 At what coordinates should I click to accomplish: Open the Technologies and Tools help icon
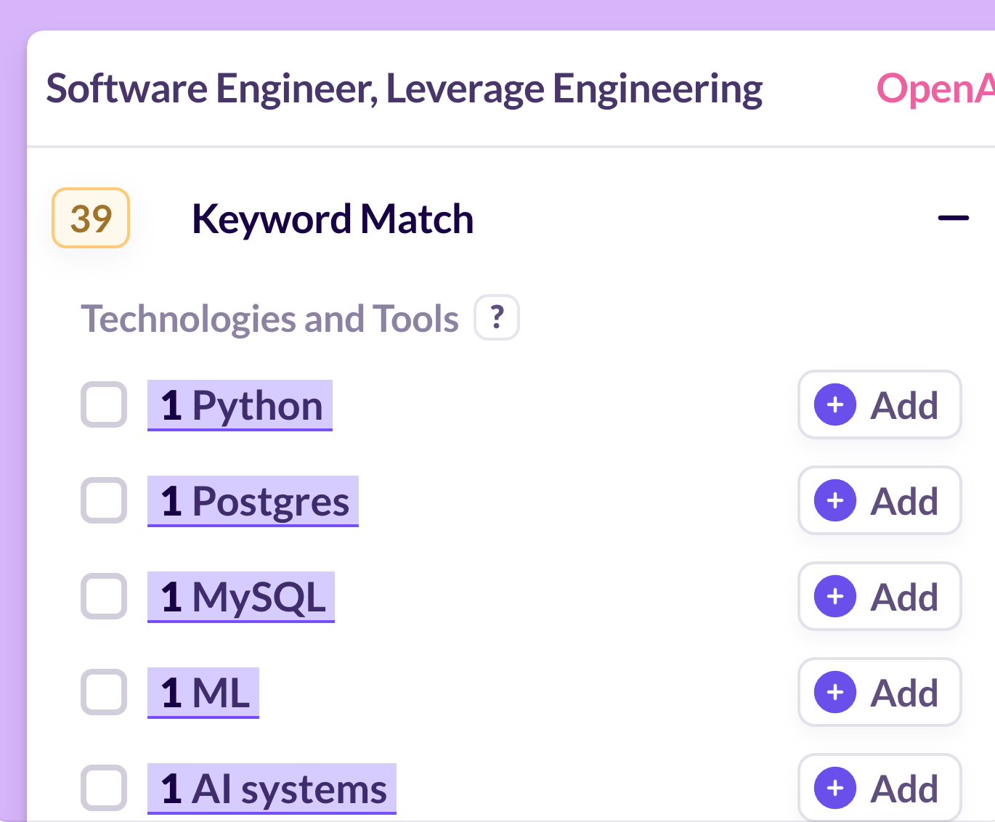tap(497, 317)
